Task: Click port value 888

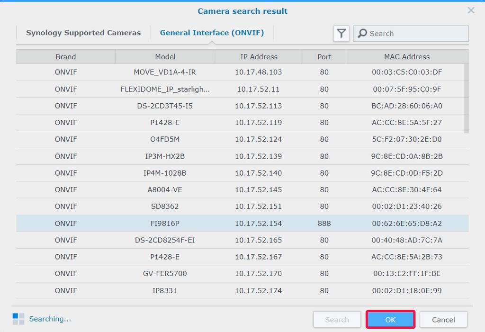Action: click(x=324, y=224)
